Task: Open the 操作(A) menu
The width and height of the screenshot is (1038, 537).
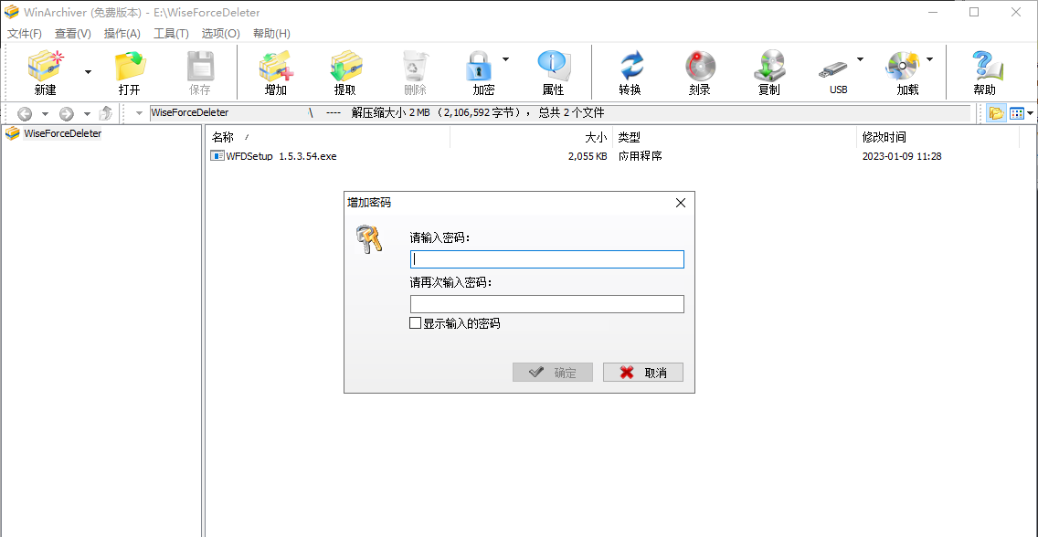Action: click(x=122, y=33)
